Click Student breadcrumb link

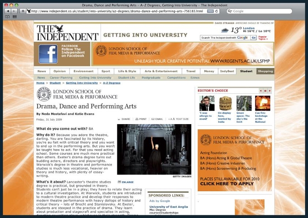click(55, 83)
